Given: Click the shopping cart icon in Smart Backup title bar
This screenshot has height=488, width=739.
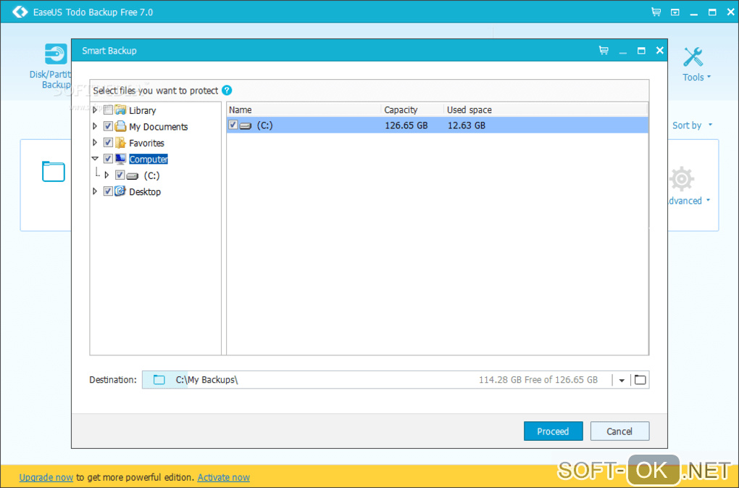Looking at the screenshot, I should [x=604, y=50].
